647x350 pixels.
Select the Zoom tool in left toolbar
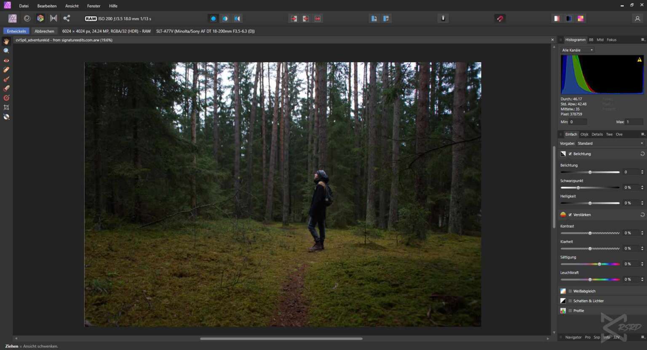pos(6,51)
